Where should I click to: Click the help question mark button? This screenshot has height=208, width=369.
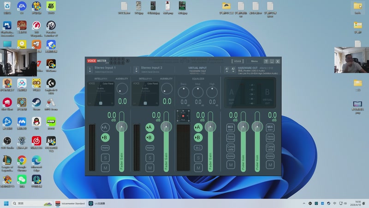tap(266, 61)
